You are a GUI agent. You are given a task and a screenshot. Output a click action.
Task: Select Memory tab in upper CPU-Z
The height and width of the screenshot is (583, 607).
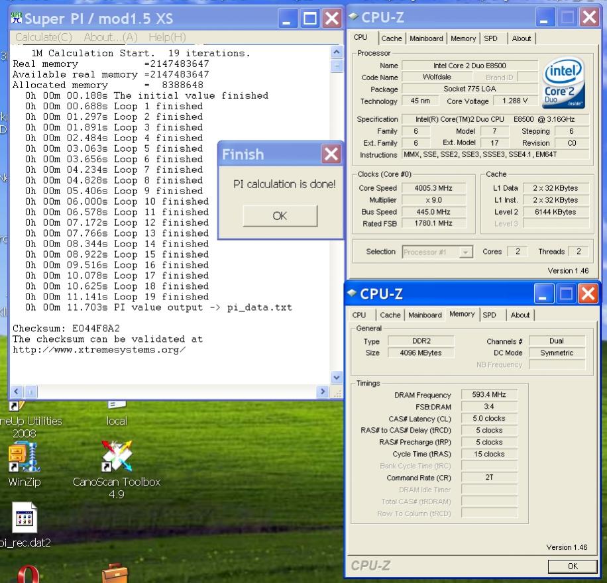click(463, 38)
